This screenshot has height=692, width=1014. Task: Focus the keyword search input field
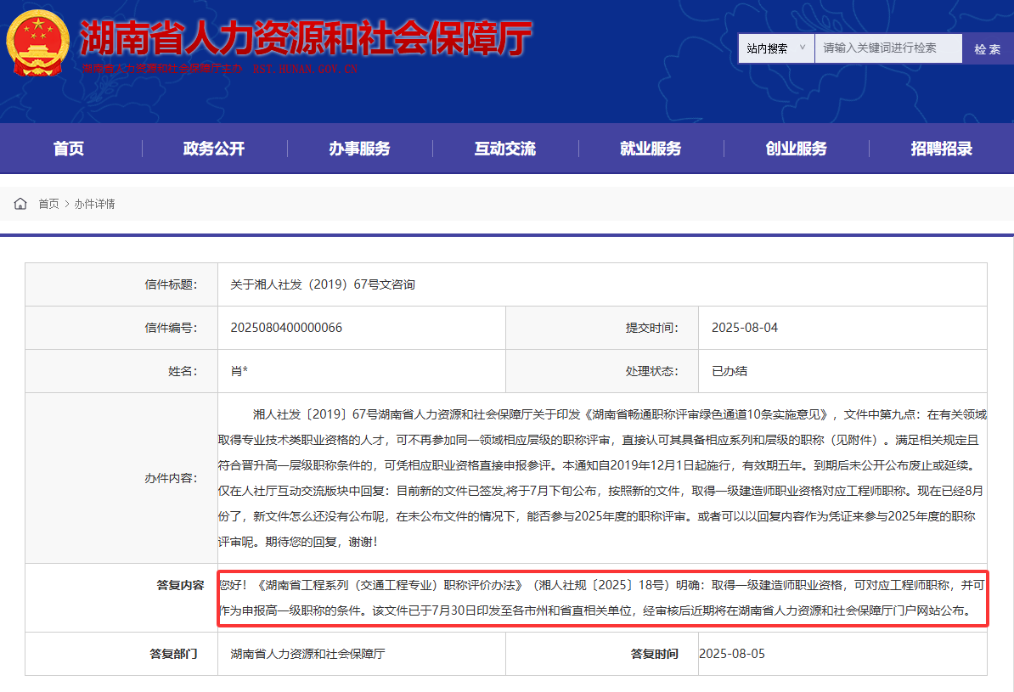click(x=887, y=48)
